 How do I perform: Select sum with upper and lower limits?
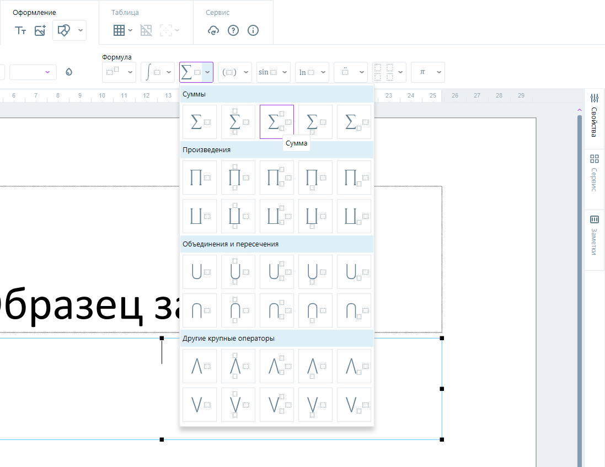click(238, 122)
